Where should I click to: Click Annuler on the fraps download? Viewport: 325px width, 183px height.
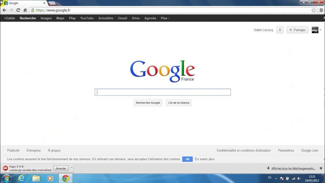pyautogui.click(x=61, y=168)
